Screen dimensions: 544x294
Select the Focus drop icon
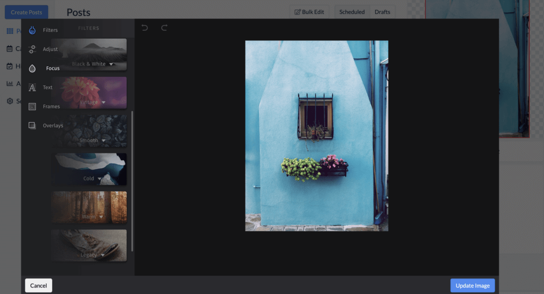click(32, 68)
